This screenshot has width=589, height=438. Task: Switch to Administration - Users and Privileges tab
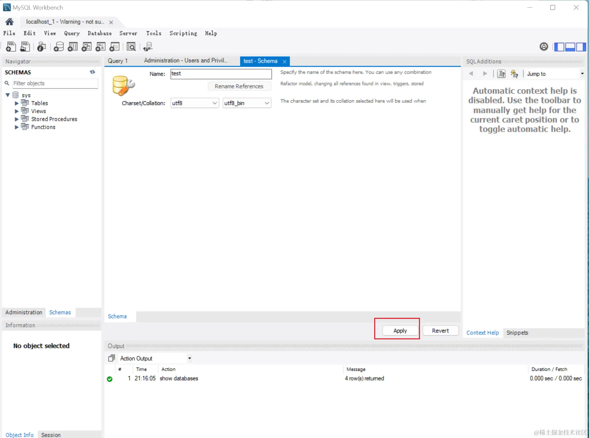click(186, 61)
